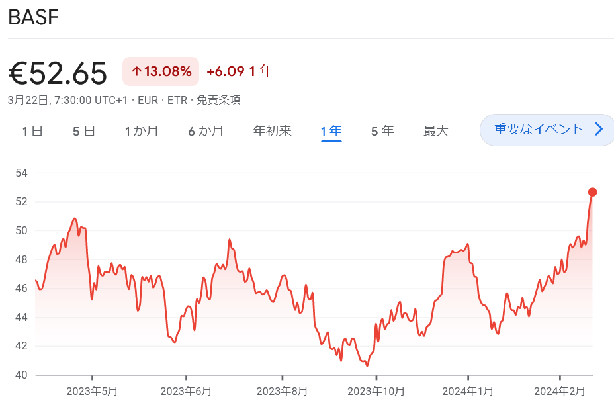Select the 1日 time range tab
The width and height of the screenshot is (614, 413).
click(x=32, y=131)
